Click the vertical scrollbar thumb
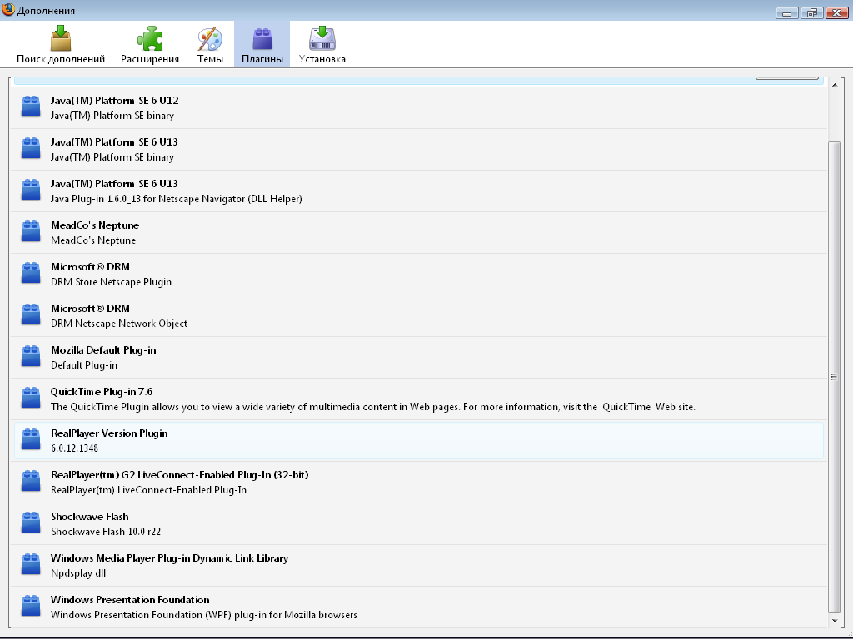 834,377
